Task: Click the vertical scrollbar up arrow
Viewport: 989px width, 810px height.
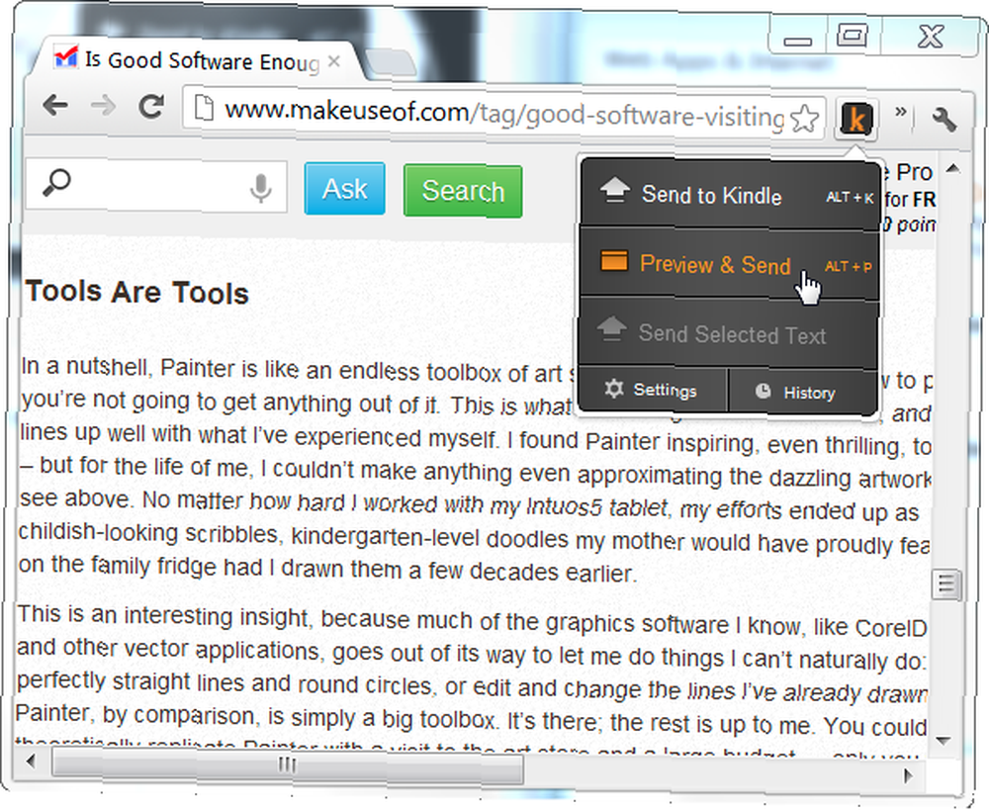Action: (953, 168)
